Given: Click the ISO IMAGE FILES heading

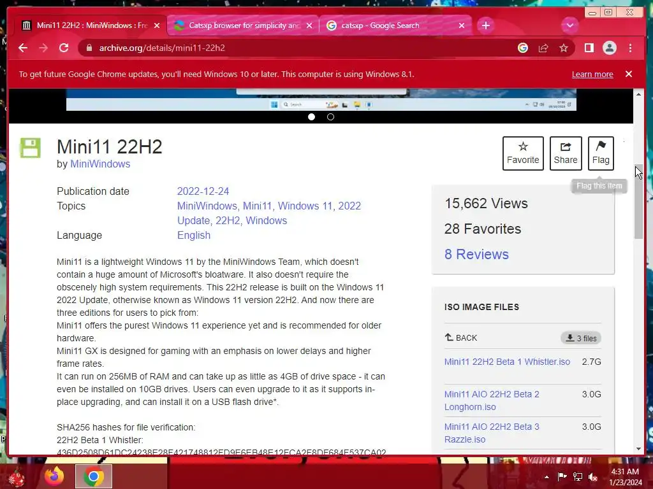Looking at the screenshot, I should tap(482, 307).
